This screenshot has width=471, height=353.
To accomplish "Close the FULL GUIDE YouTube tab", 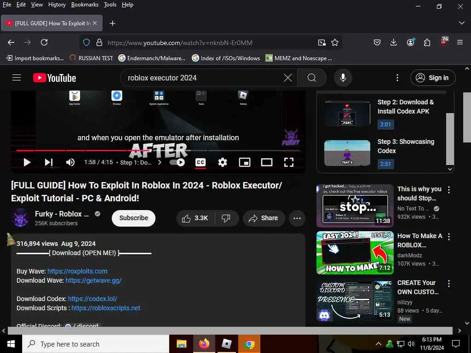I will 95,23.
